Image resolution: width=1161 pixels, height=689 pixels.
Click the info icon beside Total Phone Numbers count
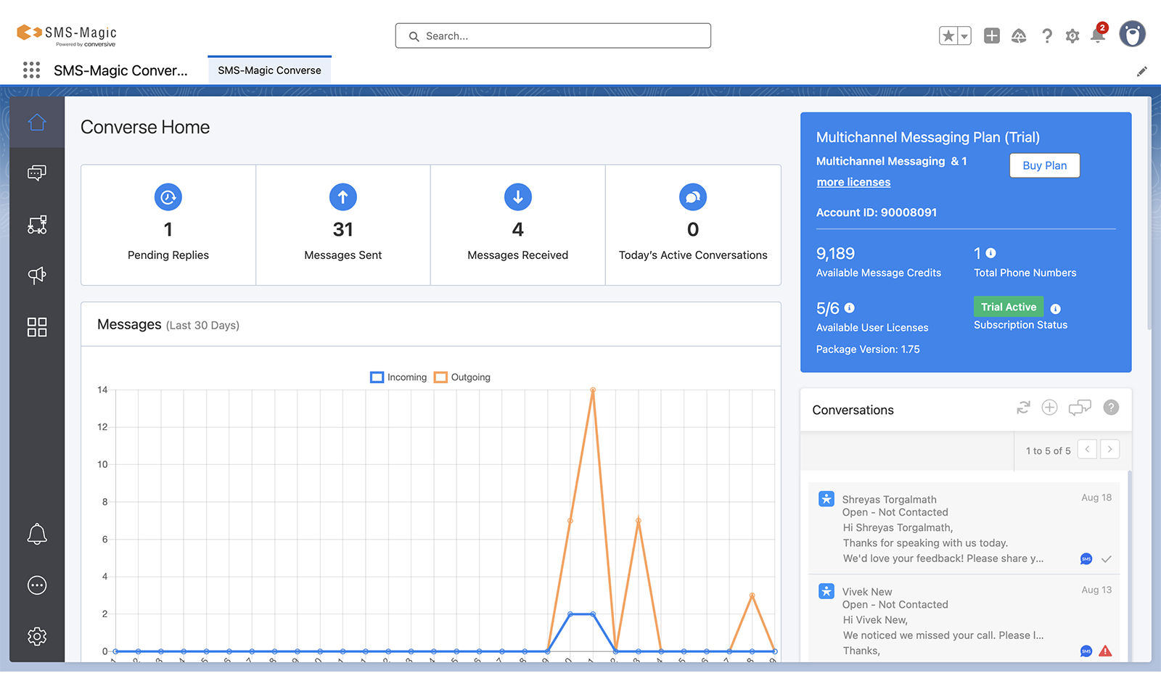(x=991, y=253)
